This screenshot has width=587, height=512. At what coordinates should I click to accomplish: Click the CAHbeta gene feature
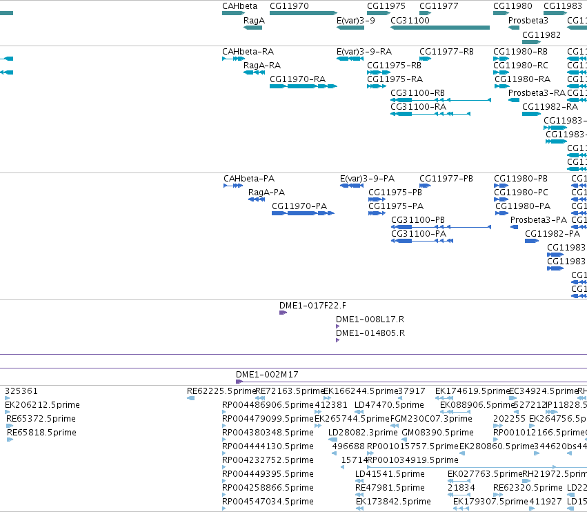233,13
